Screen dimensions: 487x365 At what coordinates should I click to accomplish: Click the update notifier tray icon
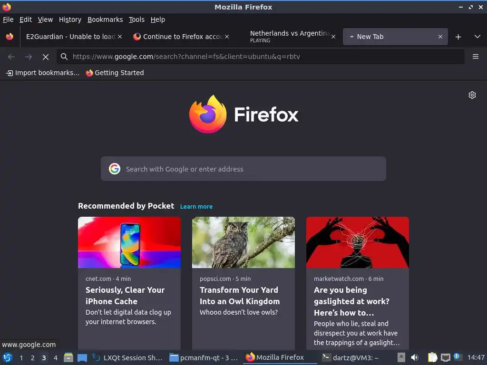[458, 357]
